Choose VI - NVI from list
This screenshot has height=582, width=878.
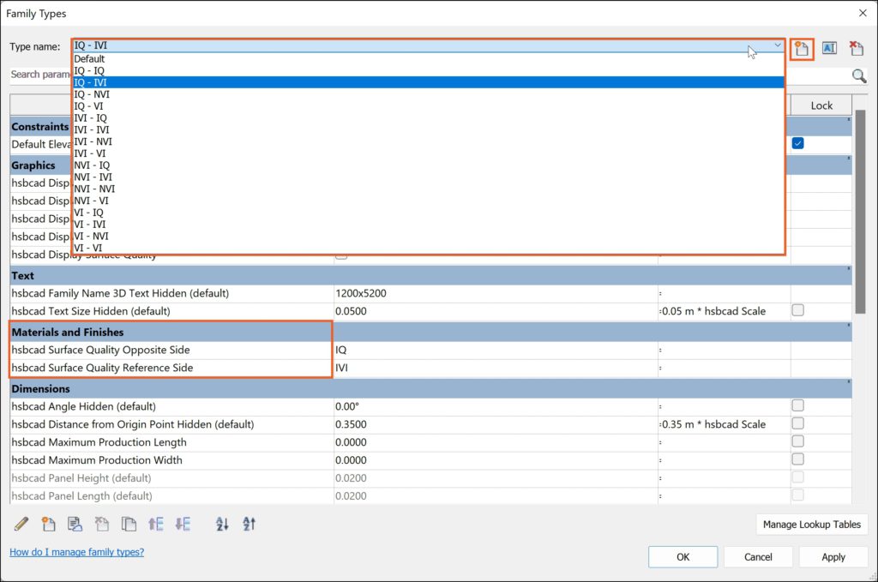(429, 236)
